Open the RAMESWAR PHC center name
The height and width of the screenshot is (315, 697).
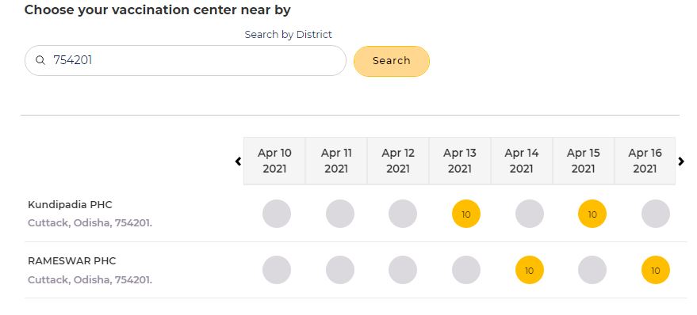[71, 261]
